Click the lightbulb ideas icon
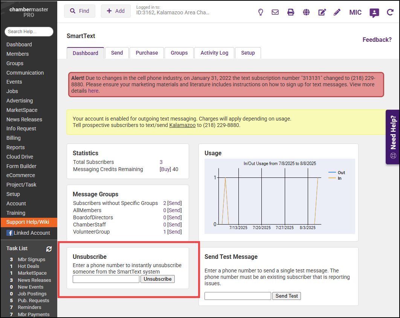 (x=260, y=12)
